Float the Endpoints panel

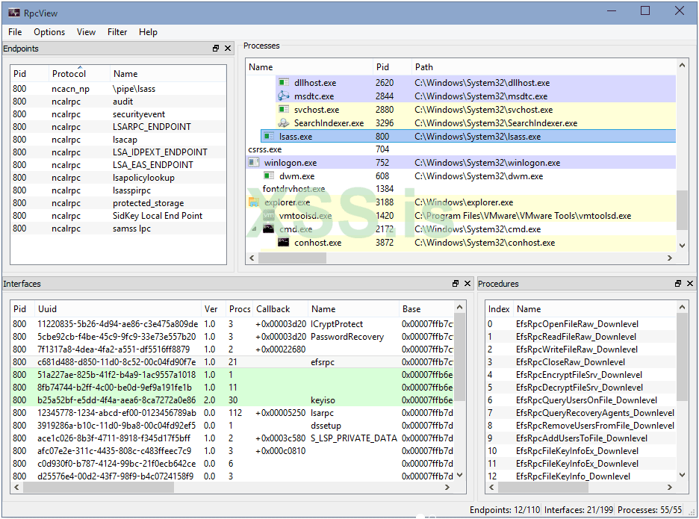[x=216, y=49]
